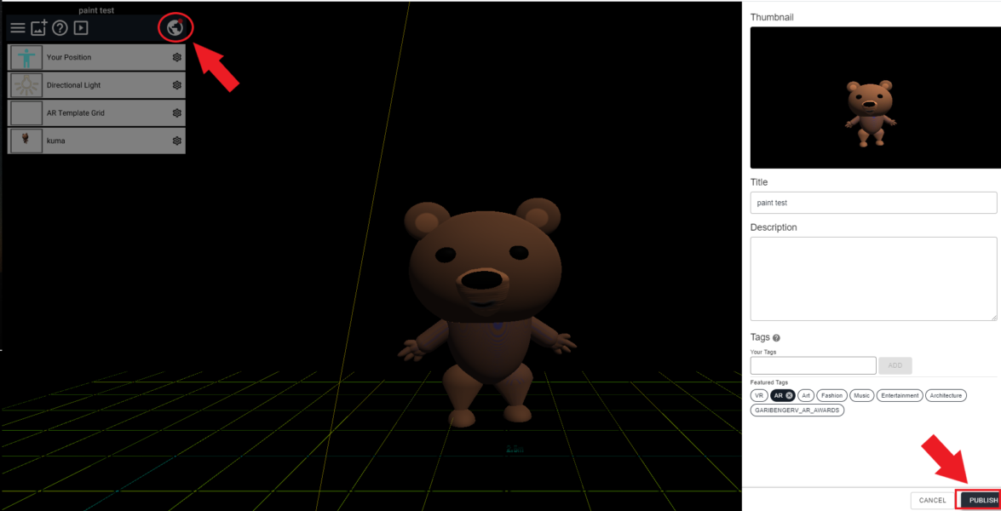
Task: Open the help question mark icon
Action: 60,28
